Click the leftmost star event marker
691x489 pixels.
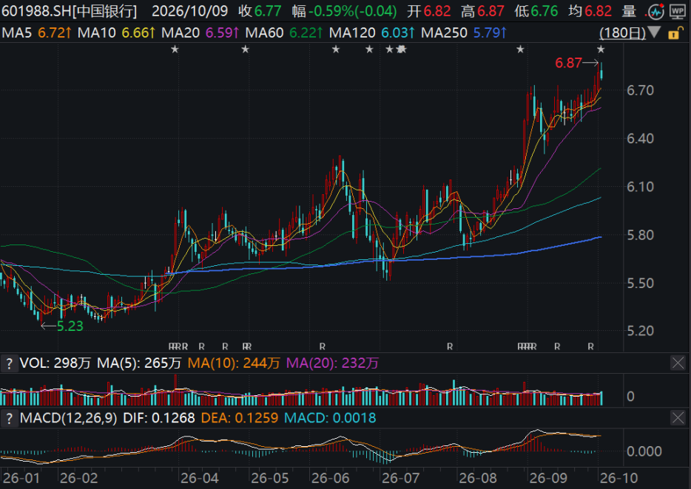[x=175, y=49]
